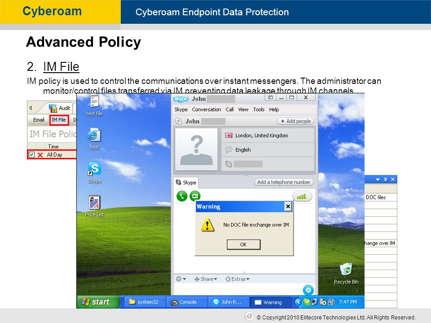Click the left scroll arrow beside Audit tab
The width and height of the screenshot is (431, 323).
coord(30,108)
